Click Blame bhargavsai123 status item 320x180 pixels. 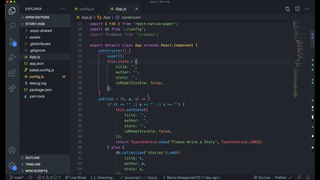pos(191,177)
